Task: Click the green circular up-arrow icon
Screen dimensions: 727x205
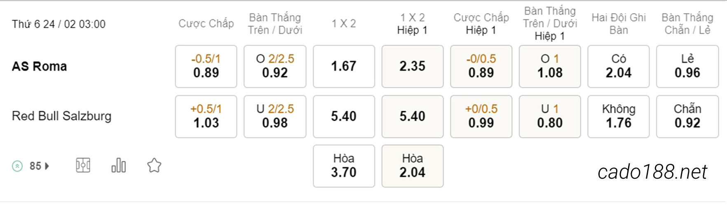Action: (17, 166)
